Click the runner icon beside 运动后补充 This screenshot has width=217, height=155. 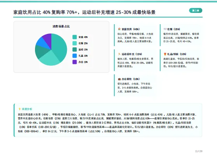(x=119, y=54)
